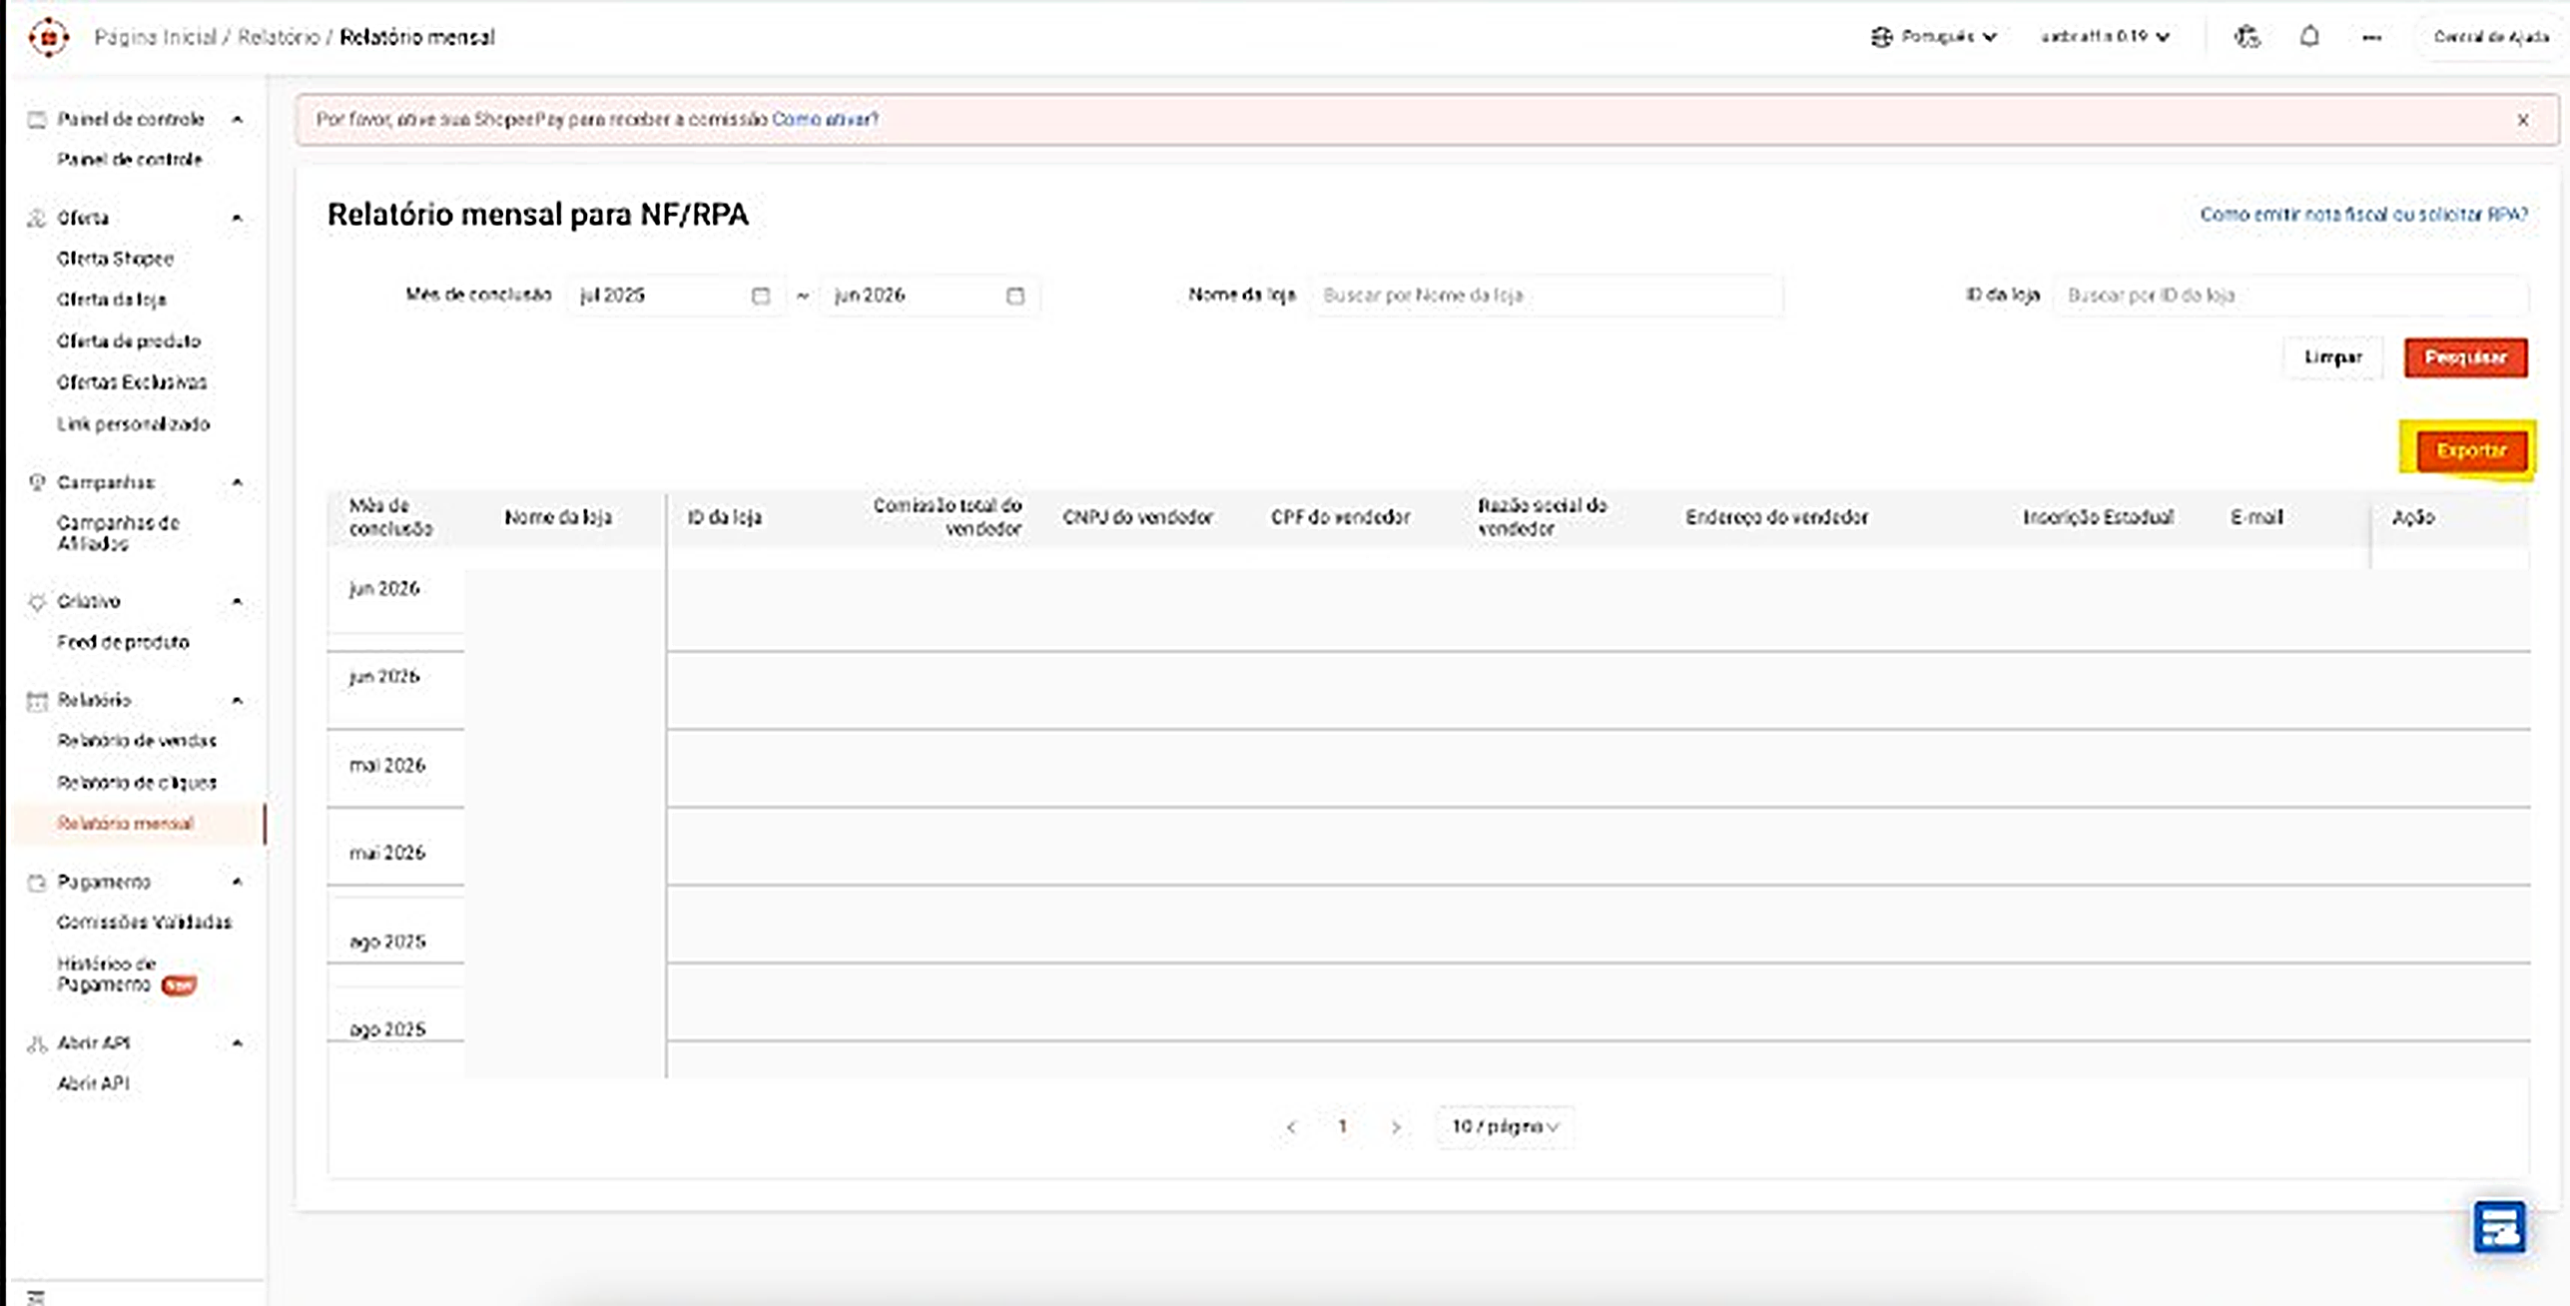Click the Shopee affiliate logo icon
Viewport: 2570px width, 1306px height.
[48, 37]
